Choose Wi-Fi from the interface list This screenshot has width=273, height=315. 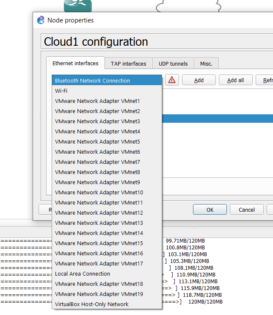pyautogui.click(x=107, y=91)
